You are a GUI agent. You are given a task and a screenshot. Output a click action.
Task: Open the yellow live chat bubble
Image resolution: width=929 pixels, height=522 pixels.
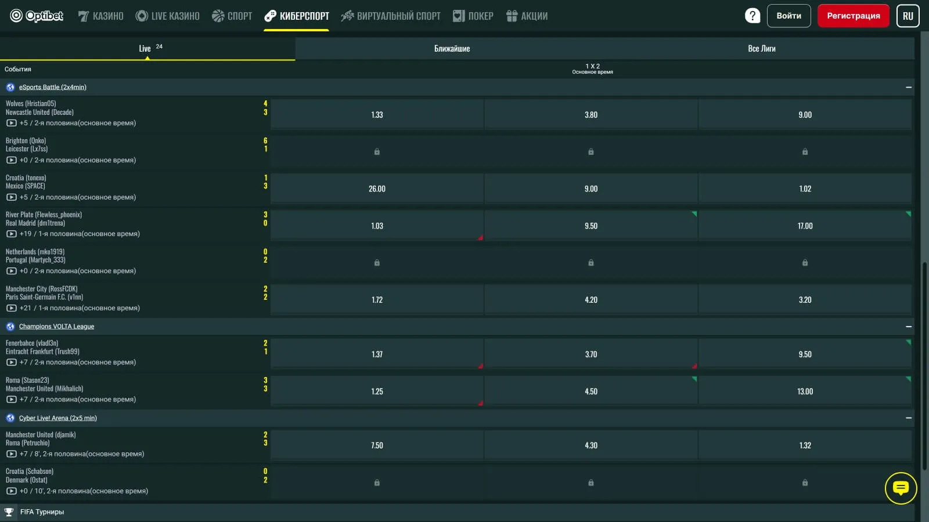click(x=900, y=488)
